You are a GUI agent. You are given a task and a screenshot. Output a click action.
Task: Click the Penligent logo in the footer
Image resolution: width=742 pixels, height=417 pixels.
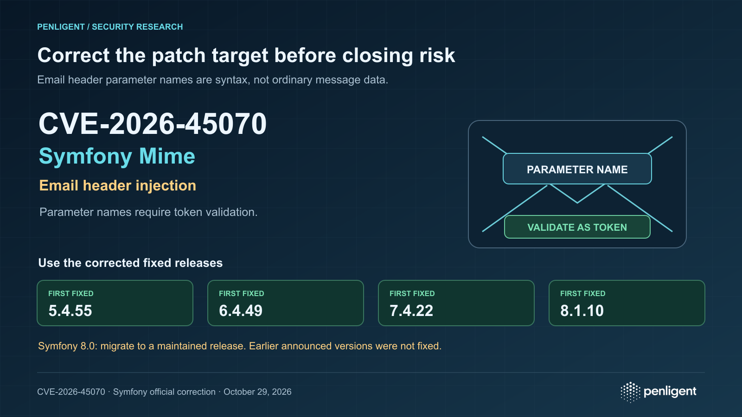click(659, 392)
